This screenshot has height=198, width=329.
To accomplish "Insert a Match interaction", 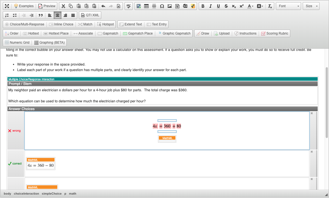I will (85, 24).
